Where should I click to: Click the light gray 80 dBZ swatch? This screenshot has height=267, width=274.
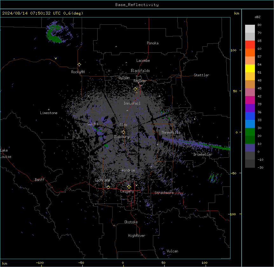(250, 29)
